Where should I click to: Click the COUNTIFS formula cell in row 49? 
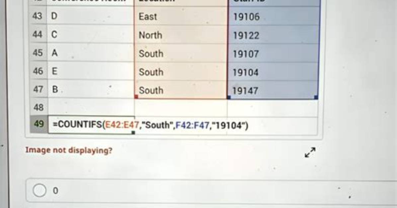[91, 125]
